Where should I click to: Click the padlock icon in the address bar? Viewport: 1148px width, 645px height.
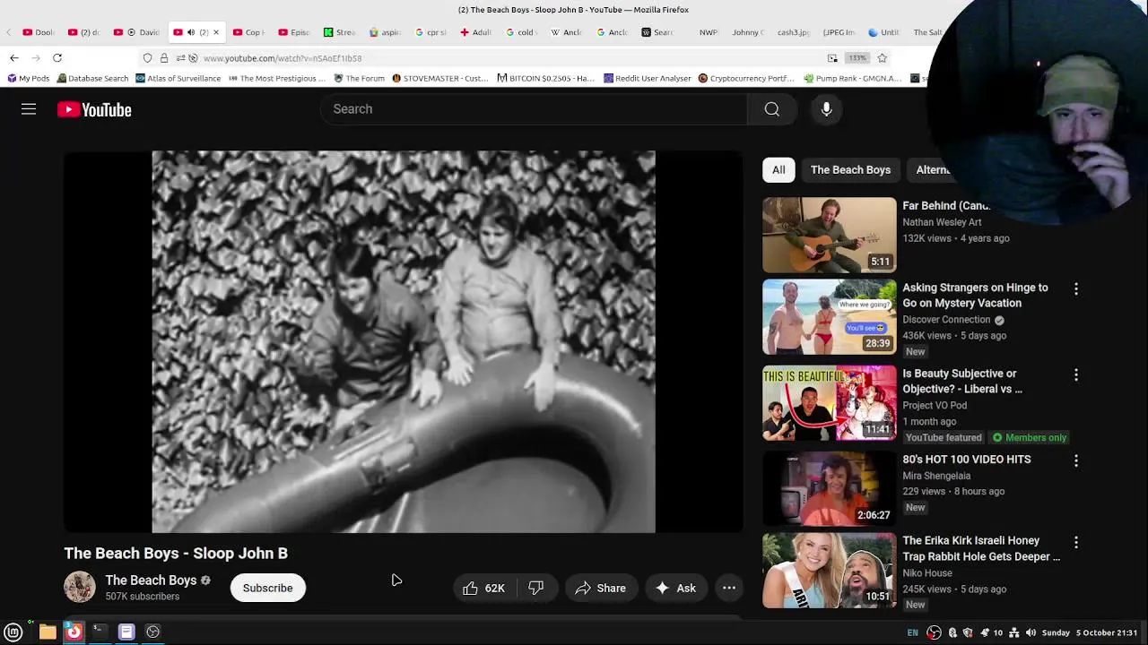pyautogui.click(x=164, y=58)
